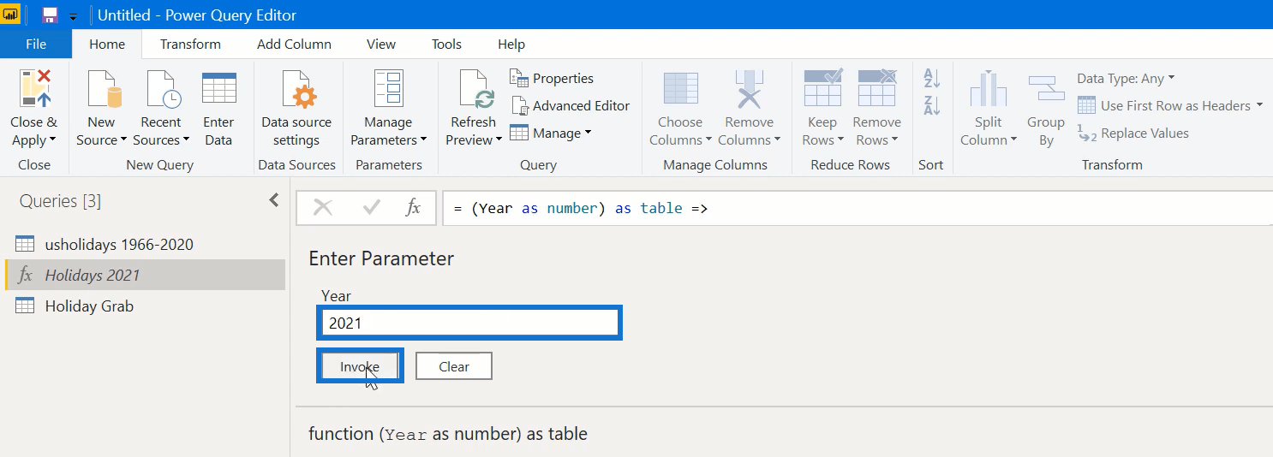Screen dimensions: 1273x457
Task: Sort descending with Z-A icon
Action: click(931, 106)
